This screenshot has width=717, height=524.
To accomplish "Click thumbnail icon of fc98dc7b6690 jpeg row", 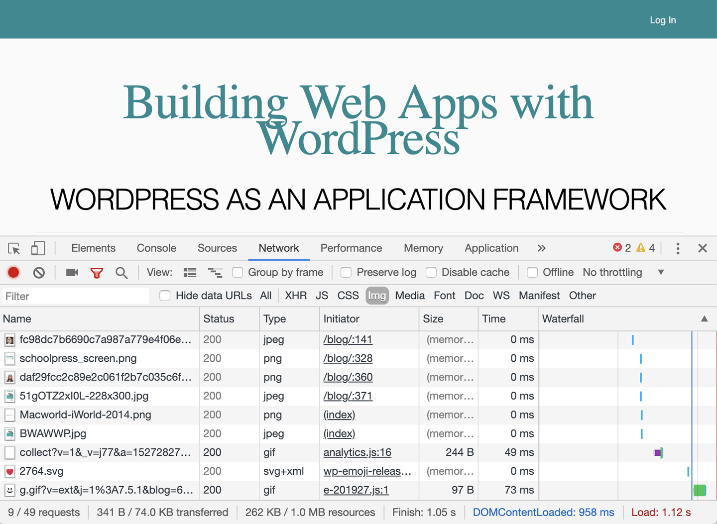I will pos(9,340).
